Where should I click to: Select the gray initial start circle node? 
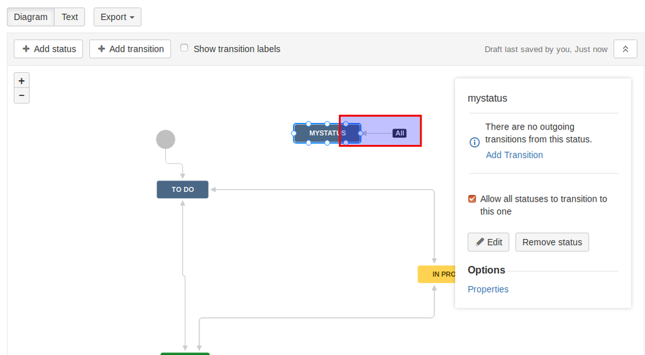pyautogui.click(x=166, y=140)
